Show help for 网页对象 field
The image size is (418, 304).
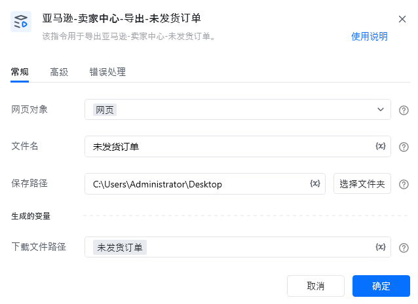click(404, 110)
